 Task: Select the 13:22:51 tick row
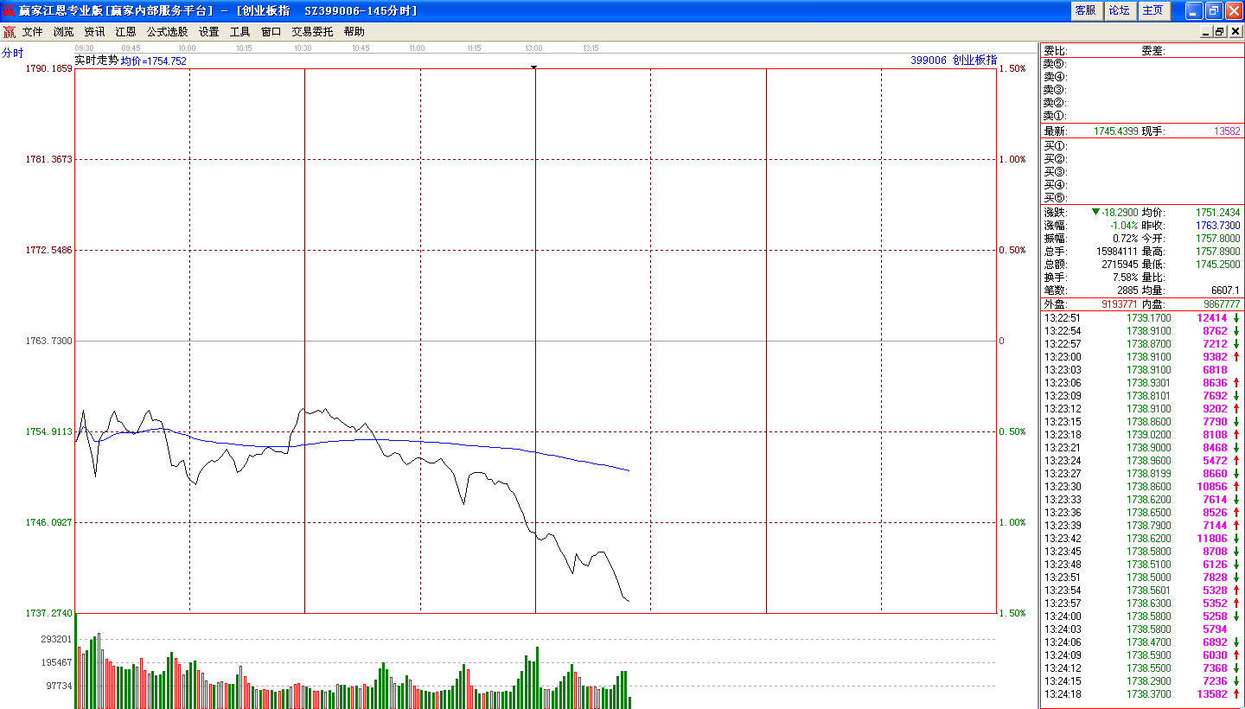point(1142,318)
